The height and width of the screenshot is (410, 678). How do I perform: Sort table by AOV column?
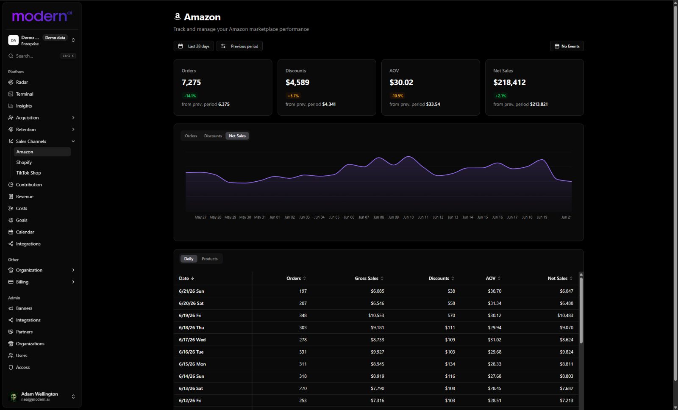click(x=493, y=278)
